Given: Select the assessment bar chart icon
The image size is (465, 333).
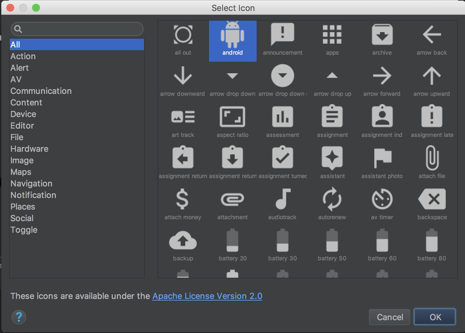Looking at the screenshot, I should click(282, 117).
